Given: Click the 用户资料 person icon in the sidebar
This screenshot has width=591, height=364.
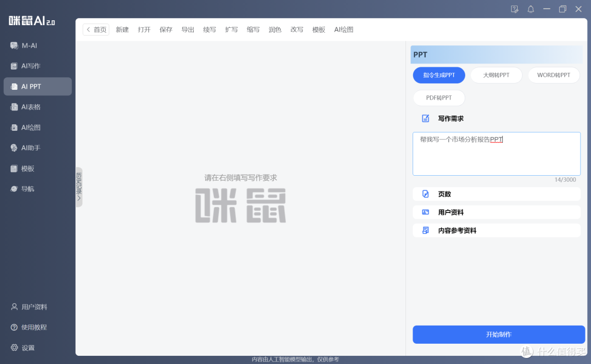Looking at the screenshot, I should coord(14,307).
